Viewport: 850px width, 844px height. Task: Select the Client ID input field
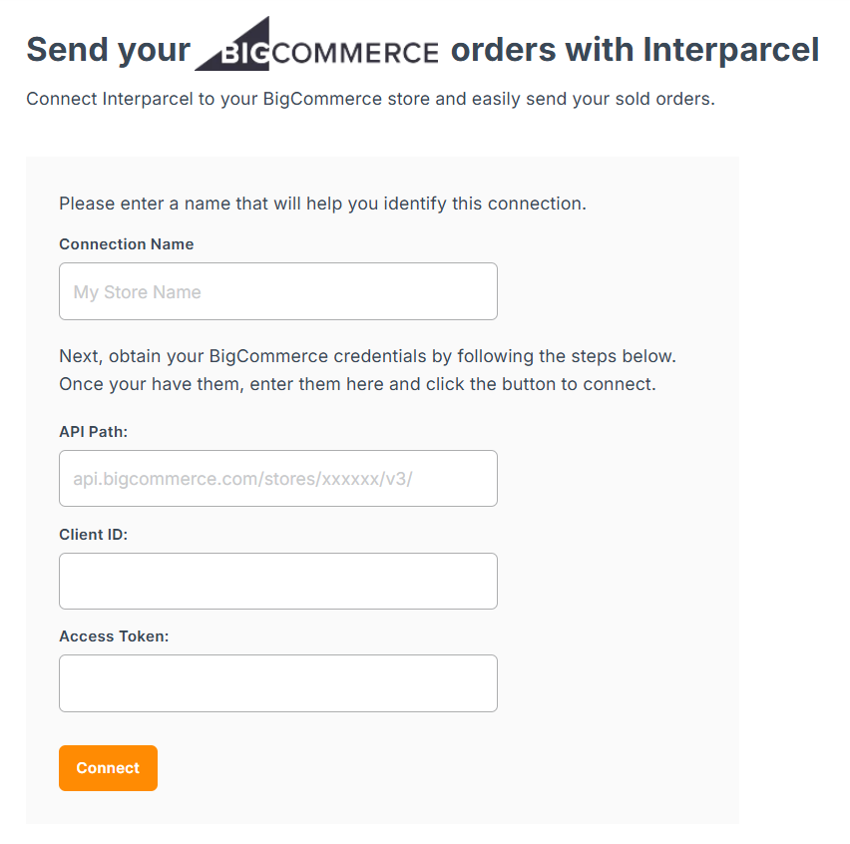coord(278,581)
